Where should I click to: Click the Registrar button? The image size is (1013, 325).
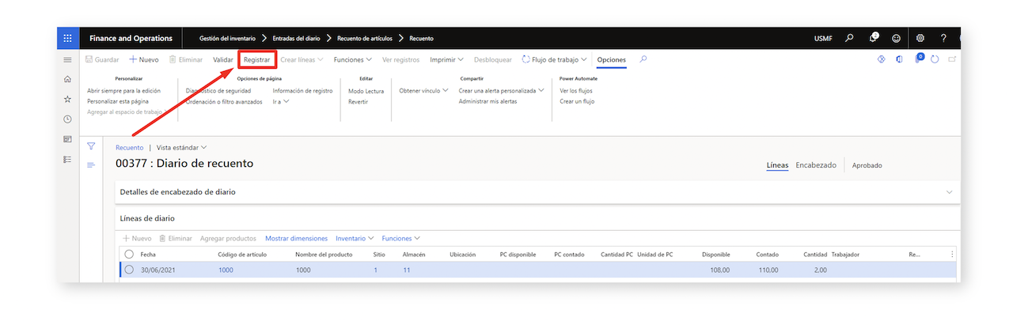(x=256, y=59)
